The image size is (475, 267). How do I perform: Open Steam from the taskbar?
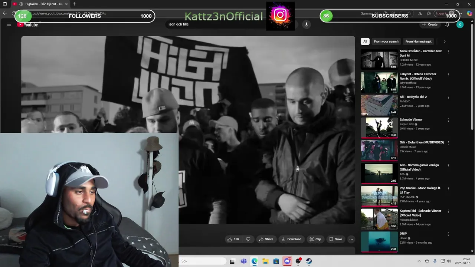click(309, 261)
